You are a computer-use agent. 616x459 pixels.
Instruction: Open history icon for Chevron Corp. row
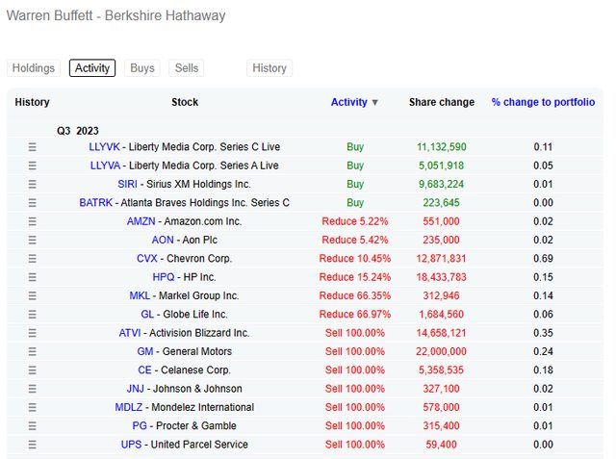pos(32,259)
